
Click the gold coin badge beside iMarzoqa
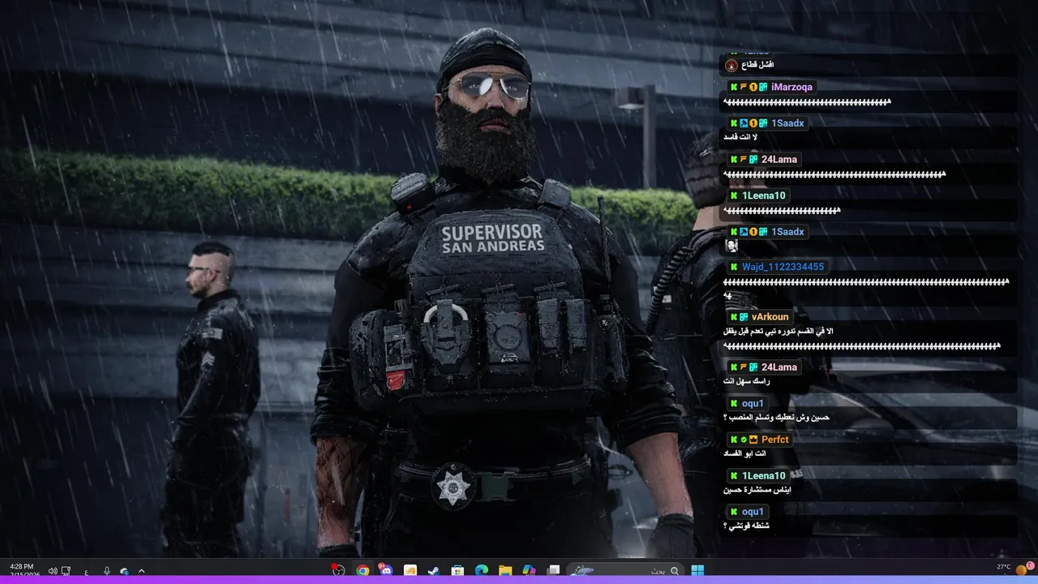(753, 87)
